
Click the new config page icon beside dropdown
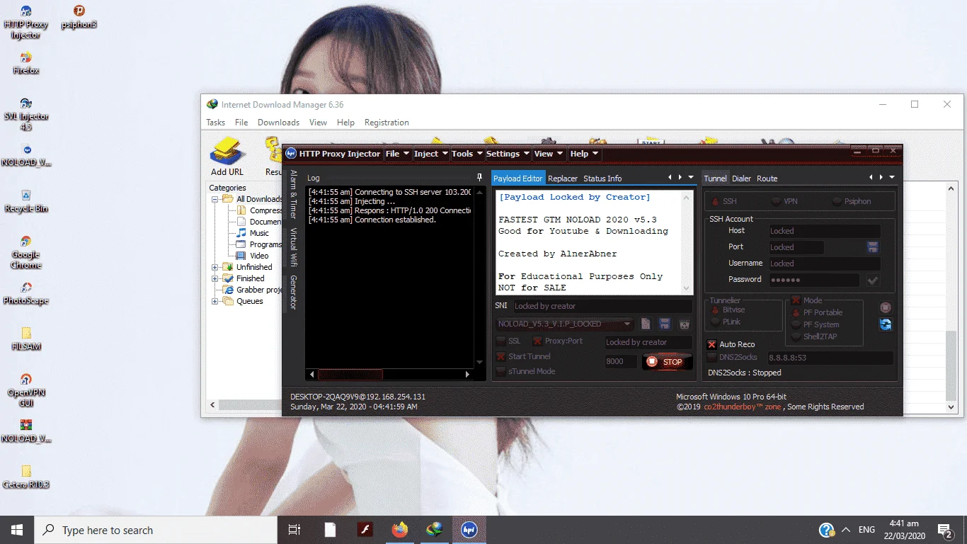(646, 324)
